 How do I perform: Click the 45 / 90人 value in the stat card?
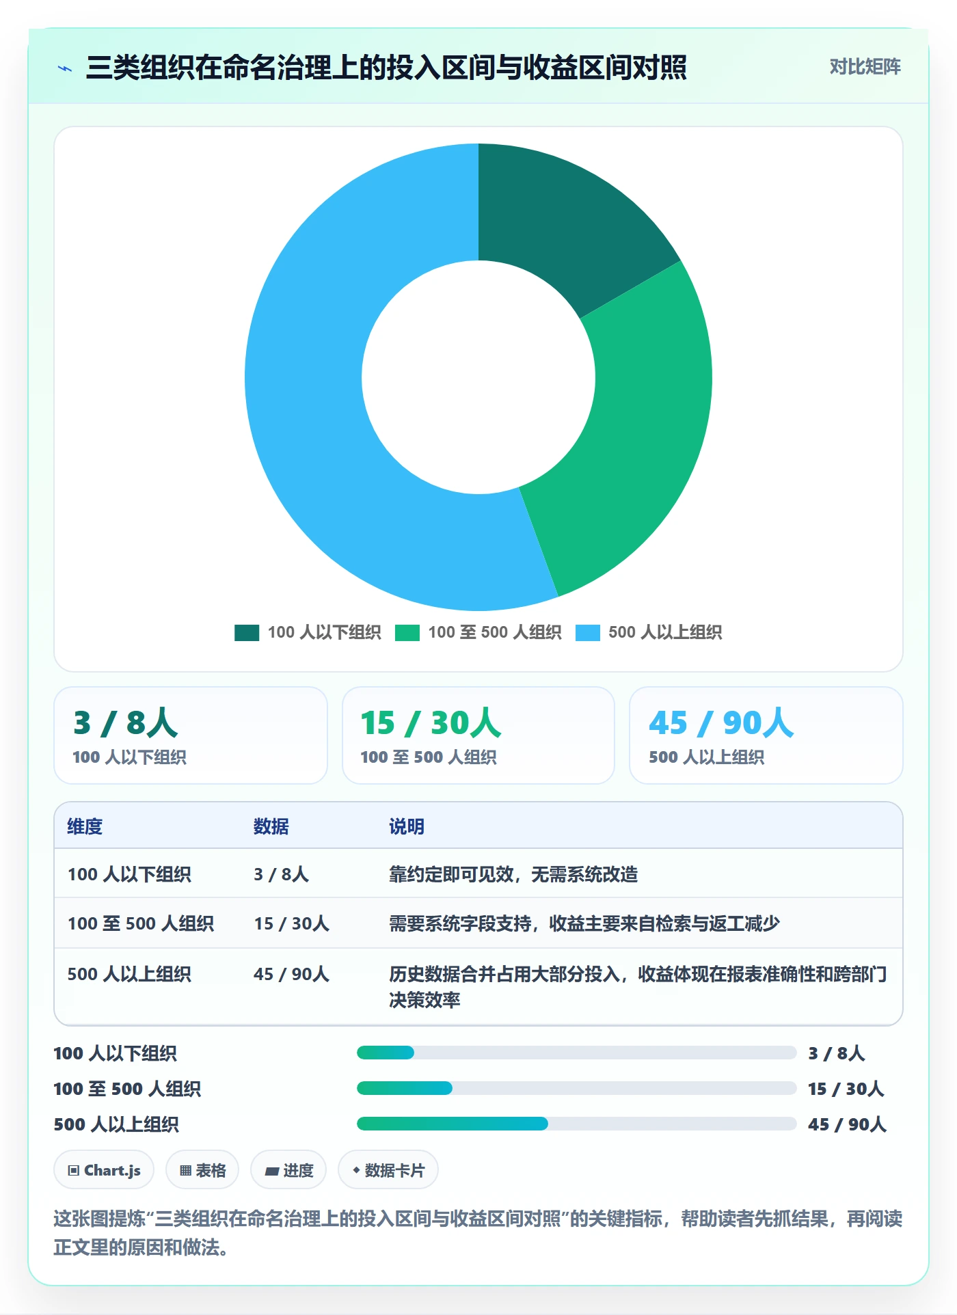[721, 723]
